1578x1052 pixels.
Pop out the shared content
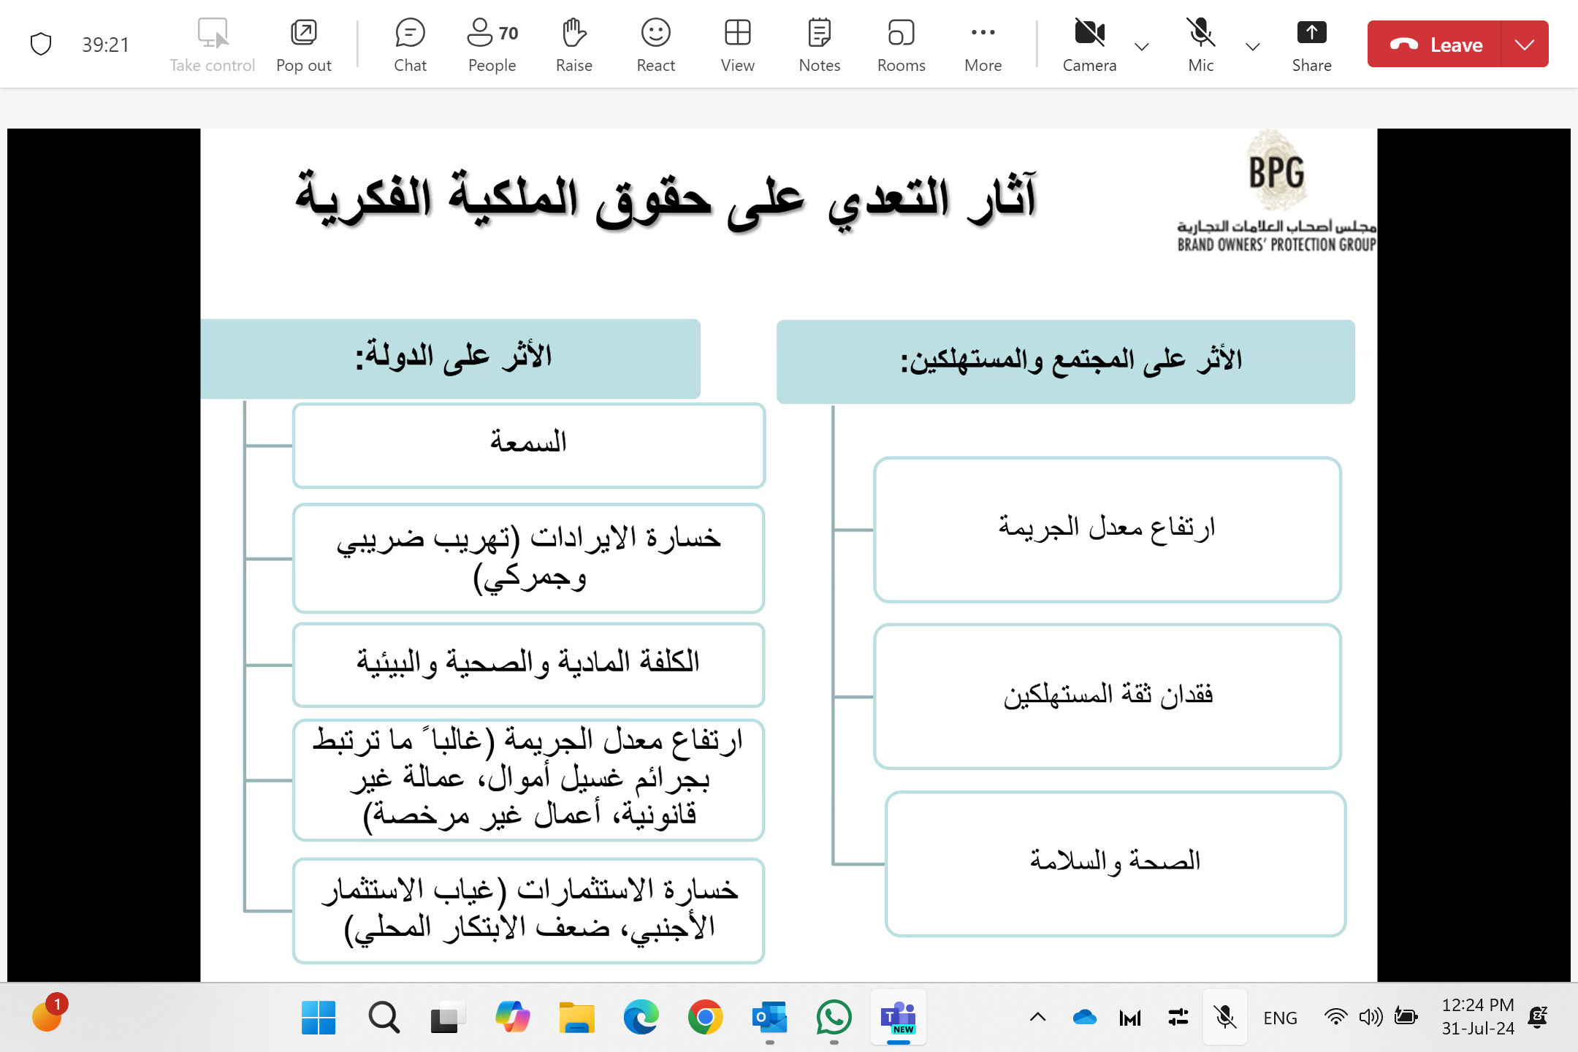pos(303,45)
